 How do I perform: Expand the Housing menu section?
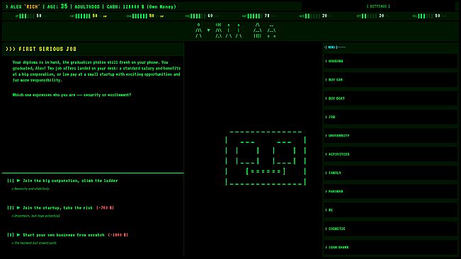tap(390, 61)
